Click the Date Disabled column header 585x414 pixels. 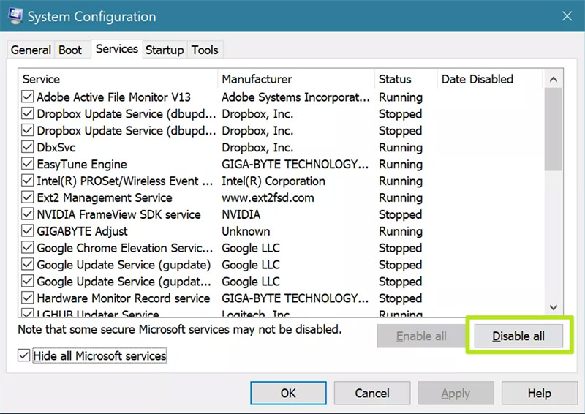[490, 79]
